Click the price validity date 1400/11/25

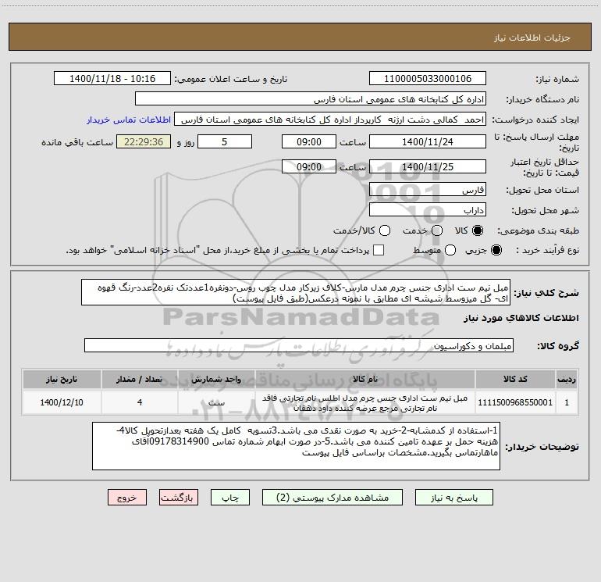tap(428, 167)
